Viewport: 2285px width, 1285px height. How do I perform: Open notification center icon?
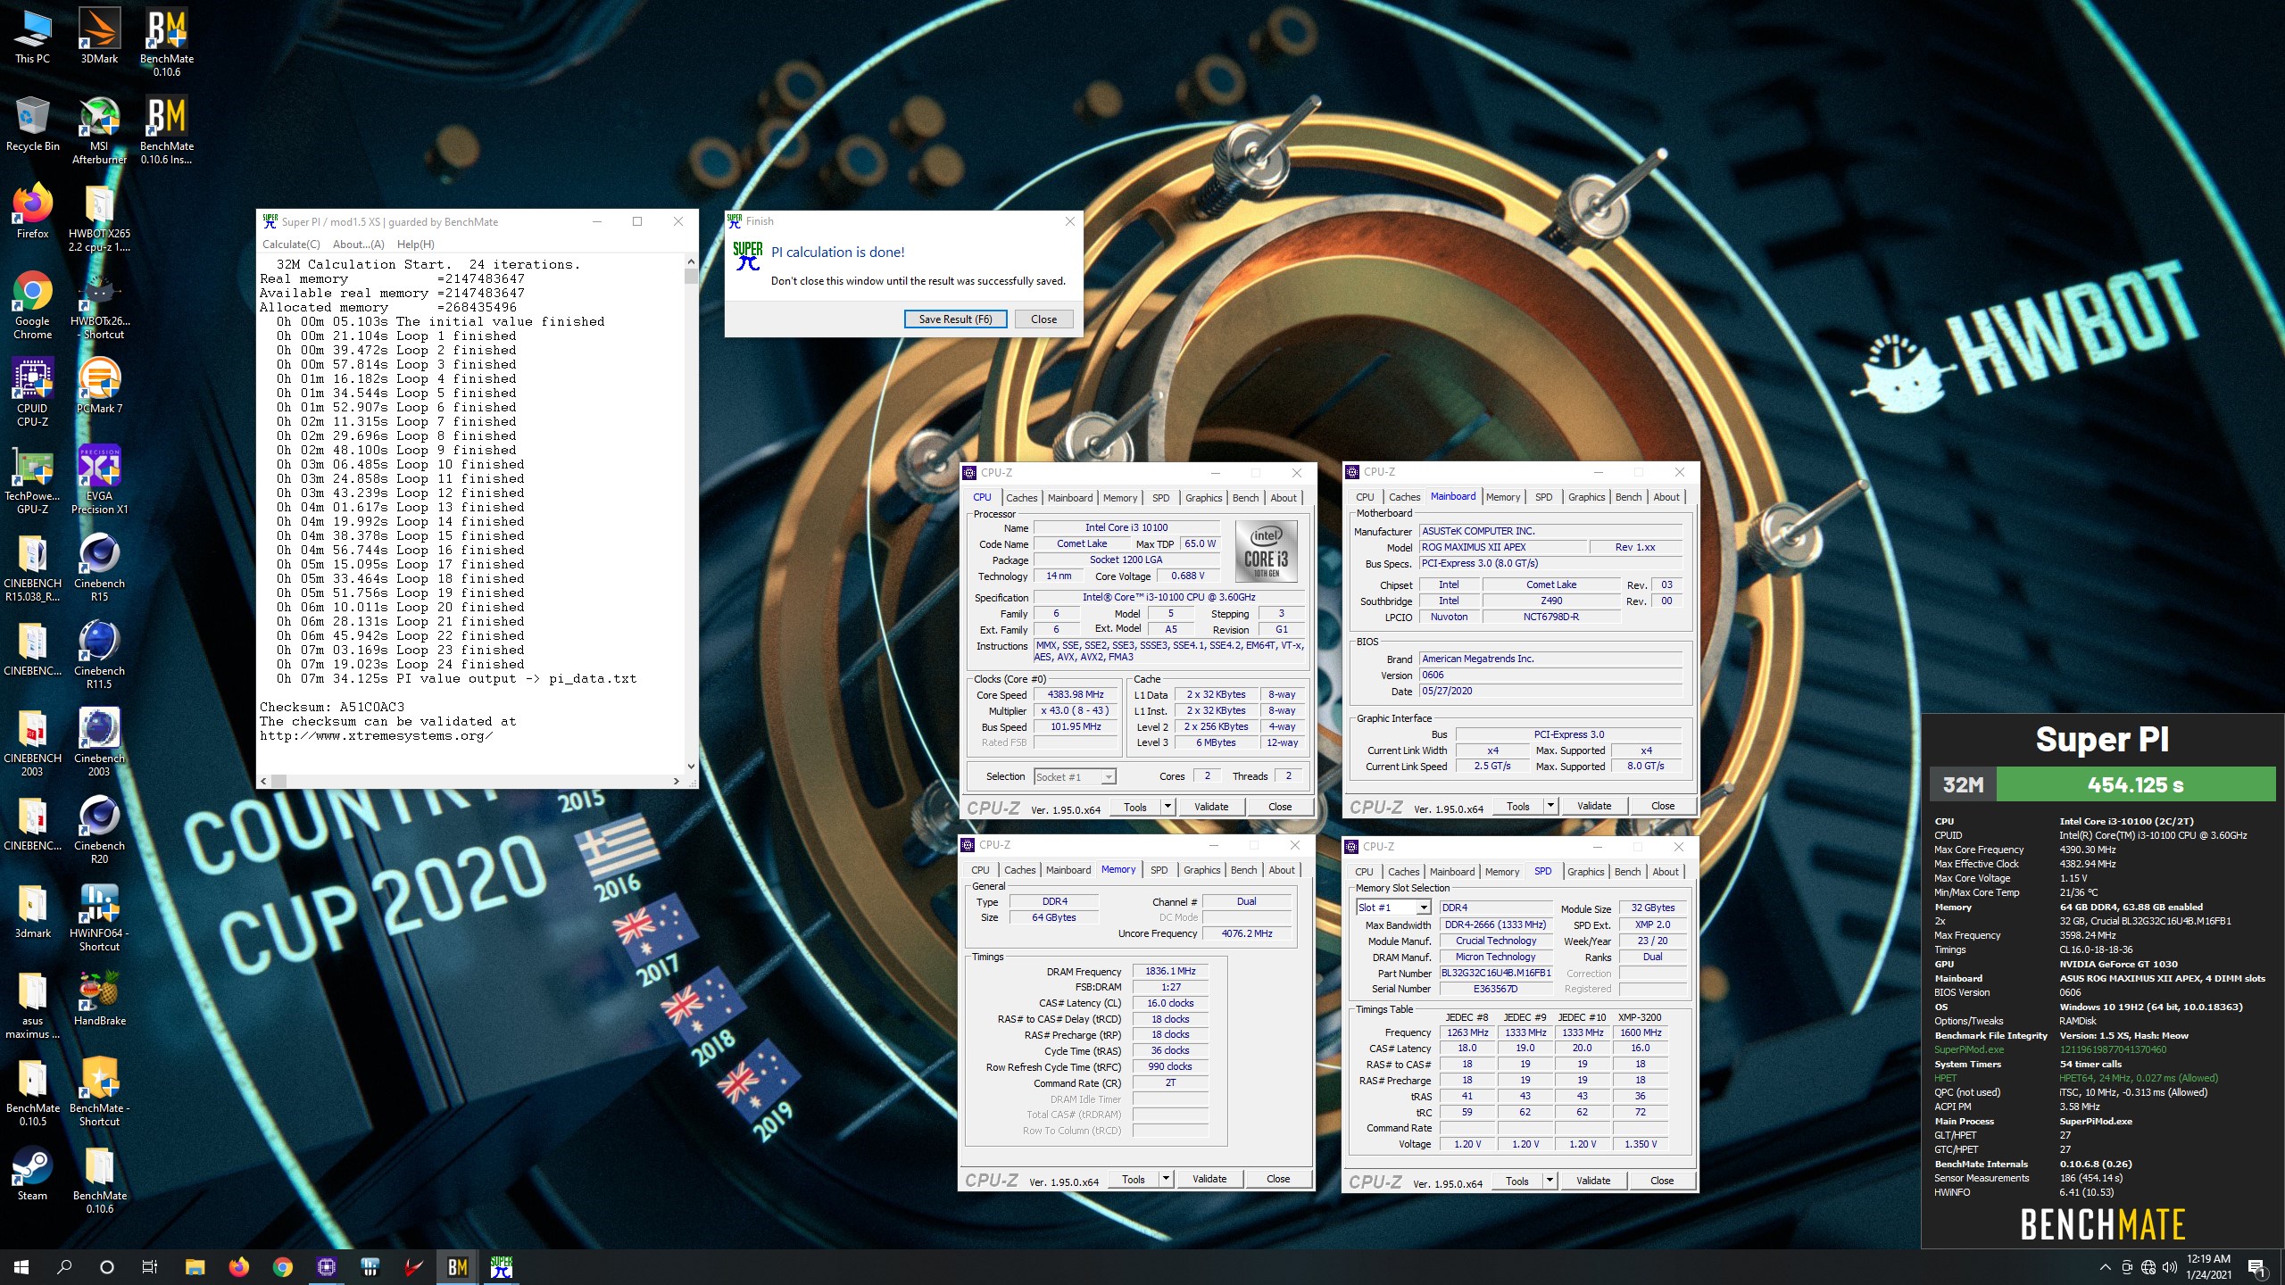[2256, 1267]
